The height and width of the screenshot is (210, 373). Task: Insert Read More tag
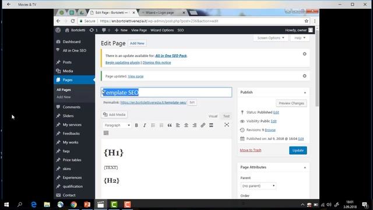tap(211, 125)
